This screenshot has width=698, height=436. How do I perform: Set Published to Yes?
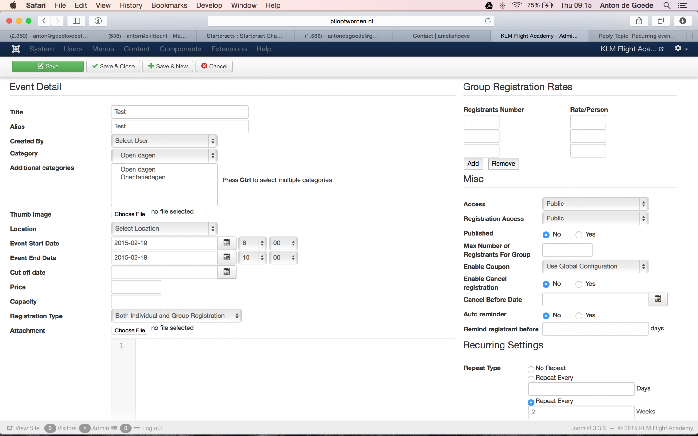click(579, 235)
